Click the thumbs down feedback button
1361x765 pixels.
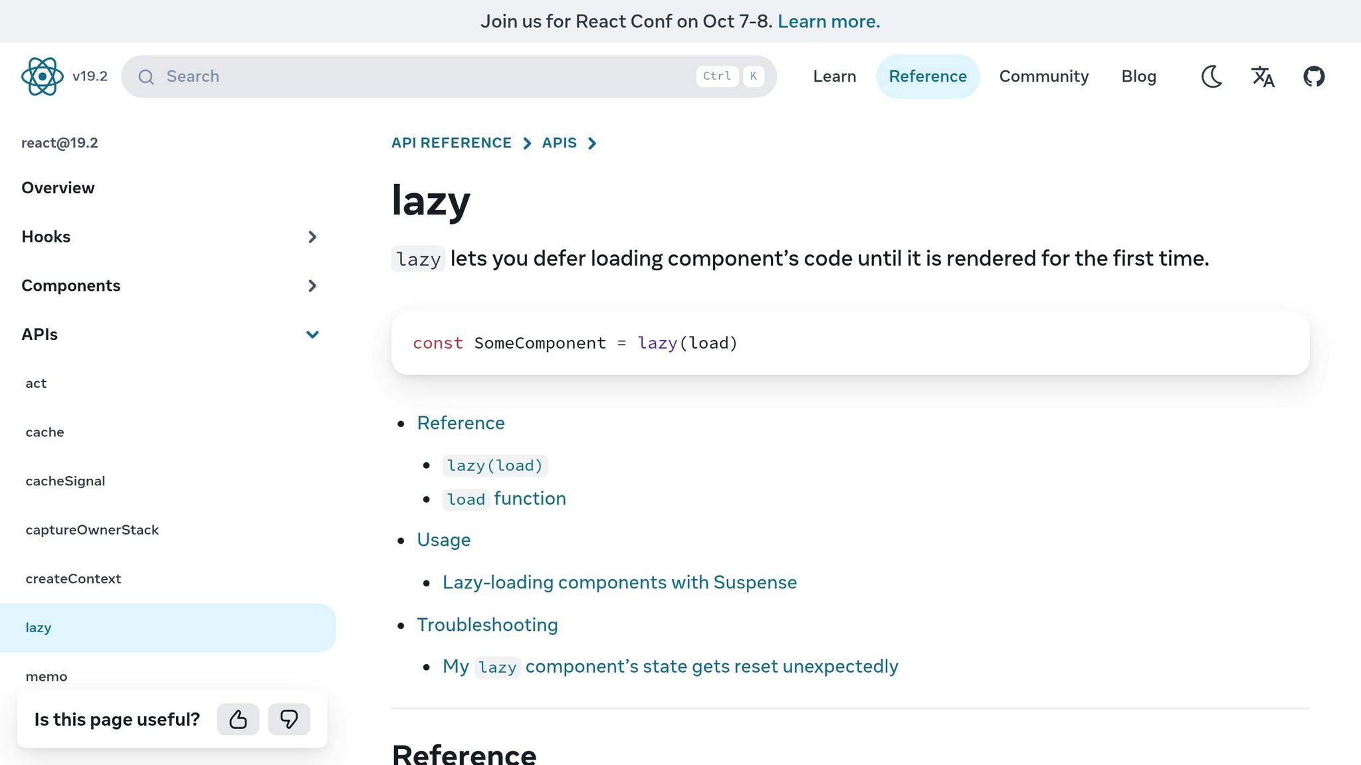(x=289, y=719)
